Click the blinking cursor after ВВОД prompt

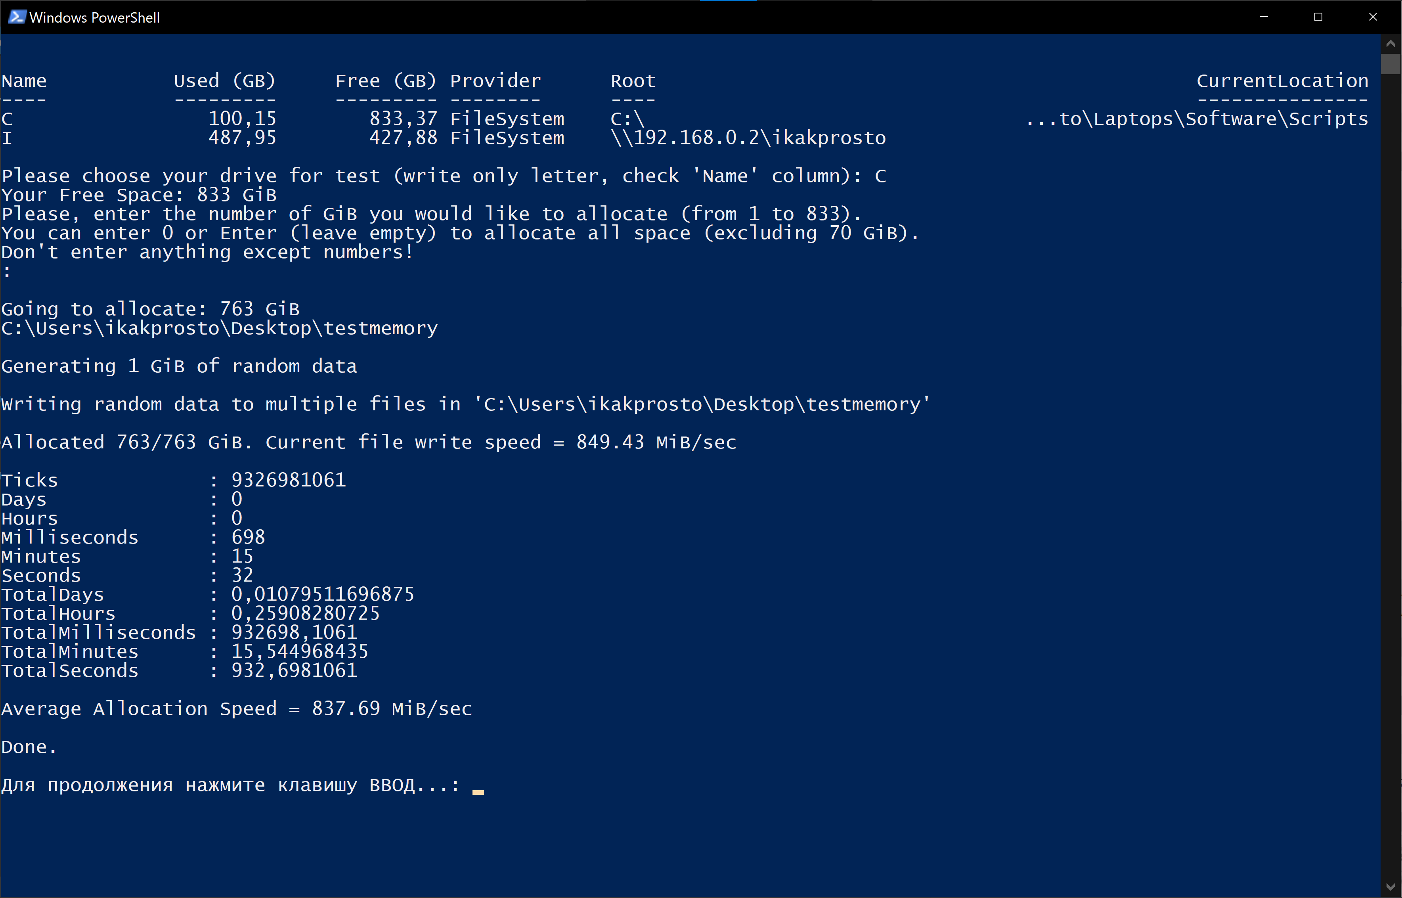pos(478,792)
